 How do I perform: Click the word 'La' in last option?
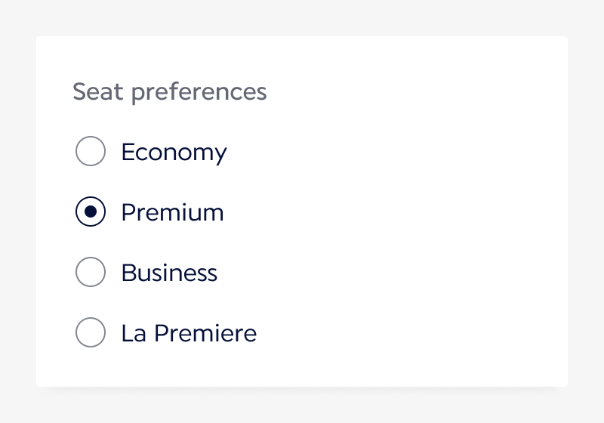[134, 333]
